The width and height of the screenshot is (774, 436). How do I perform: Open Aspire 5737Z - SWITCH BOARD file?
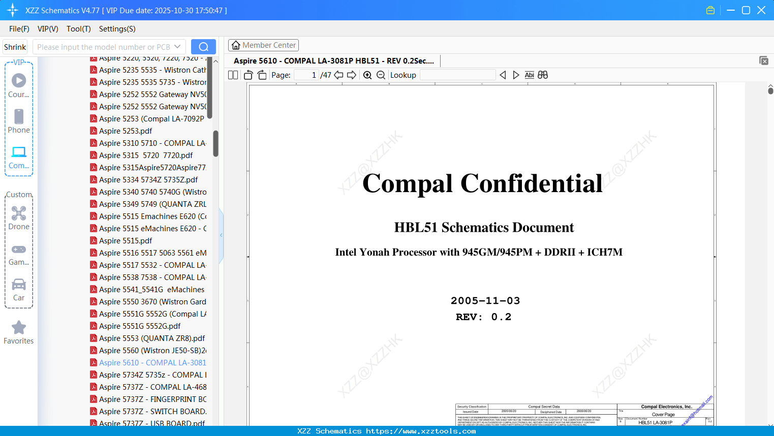pyautogui.click(x=148, y=412)
